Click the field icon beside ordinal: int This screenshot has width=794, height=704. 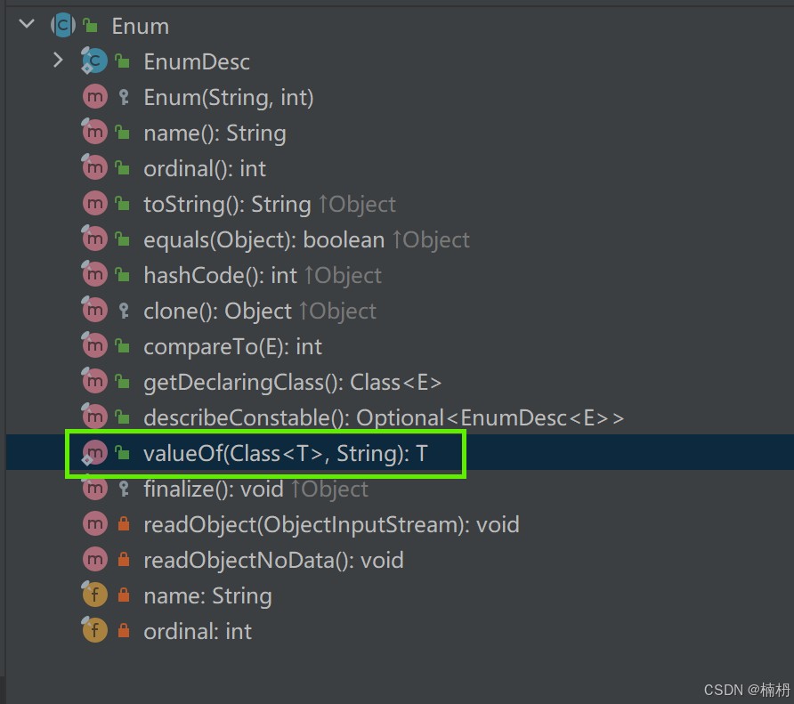[x=94, y=631]
